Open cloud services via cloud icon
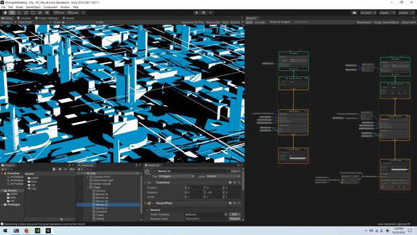The height and width of the screenshot is (235, 417). coord(354,12)
